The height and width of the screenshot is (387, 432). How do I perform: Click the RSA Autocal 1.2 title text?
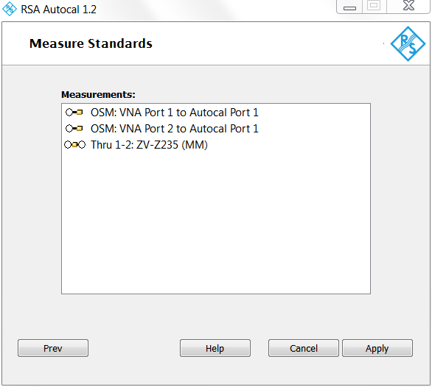(59, 10)
